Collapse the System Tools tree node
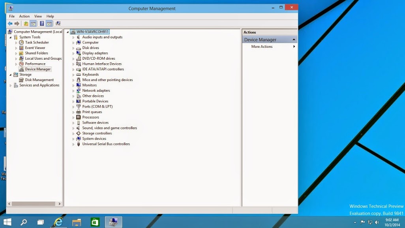The image size is (405, 228). coord(11,38)
